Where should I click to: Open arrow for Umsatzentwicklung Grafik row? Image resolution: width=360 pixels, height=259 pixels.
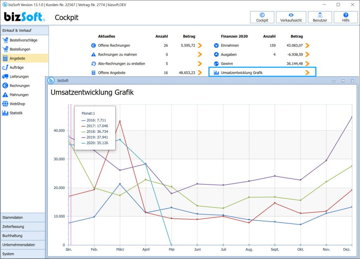coord(307,72)
